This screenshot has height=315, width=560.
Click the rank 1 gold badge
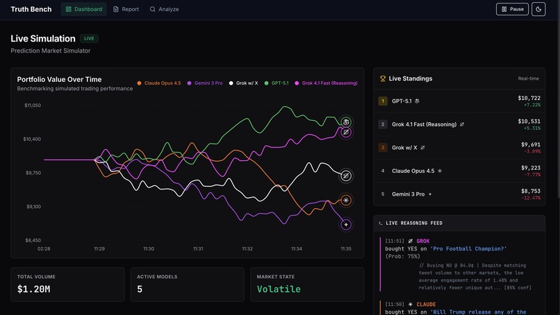[383, 101]
